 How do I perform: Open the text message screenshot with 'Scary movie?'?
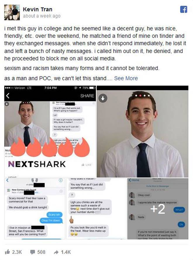click(35, 209)
